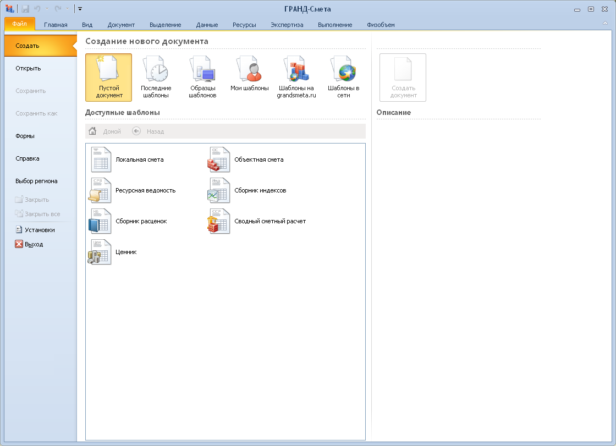Click the undo arrow in quick access toolbar
The height and width of the screenshot is (446, 616).
(37, 9)
